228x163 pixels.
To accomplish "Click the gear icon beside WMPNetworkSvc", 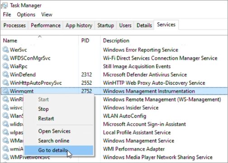I will [5, 157].
